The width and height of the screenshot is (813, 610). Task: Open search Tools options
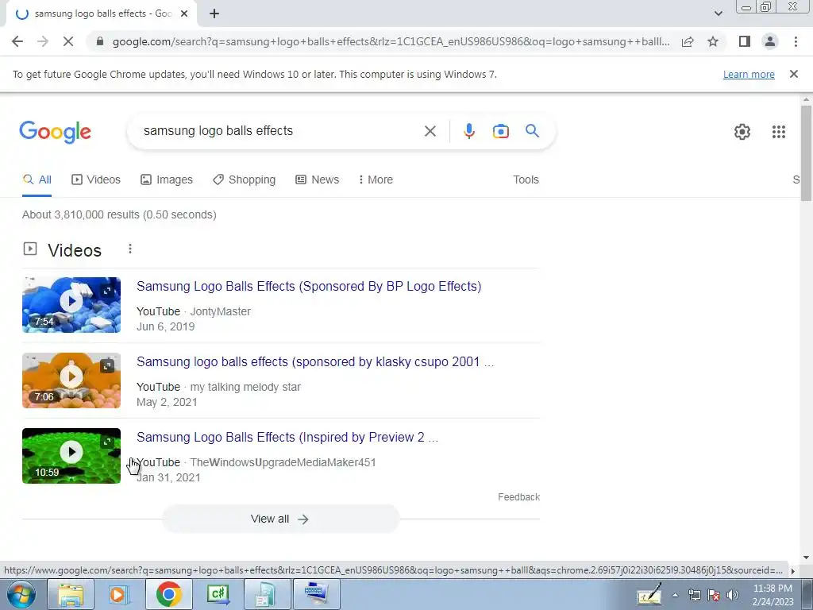click(x=526, y=180)
